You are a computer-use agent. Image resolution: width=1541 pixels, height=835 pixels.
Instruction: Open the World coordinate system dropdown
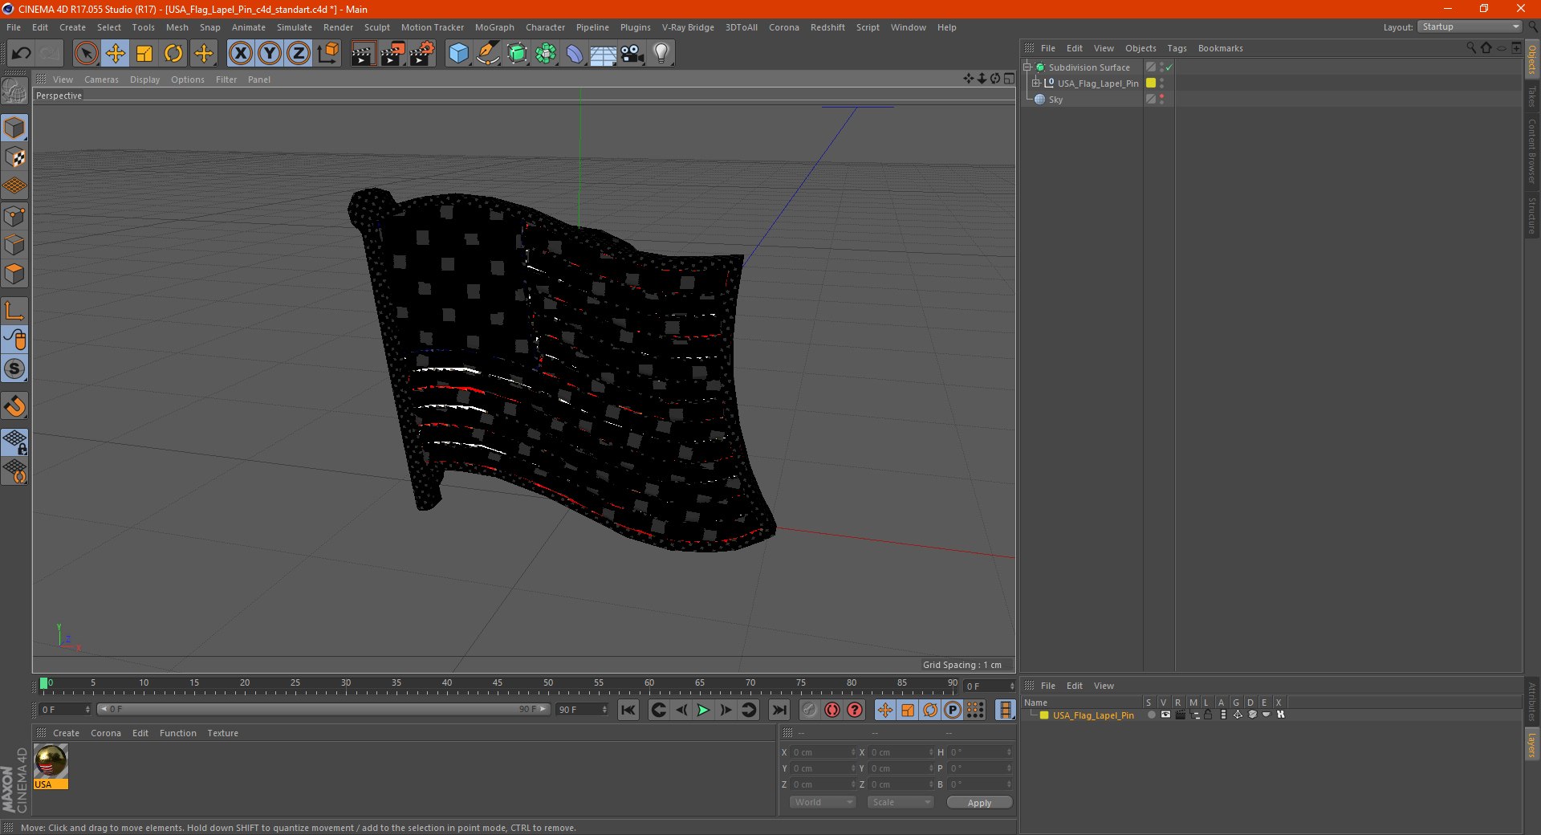point(823,802)
